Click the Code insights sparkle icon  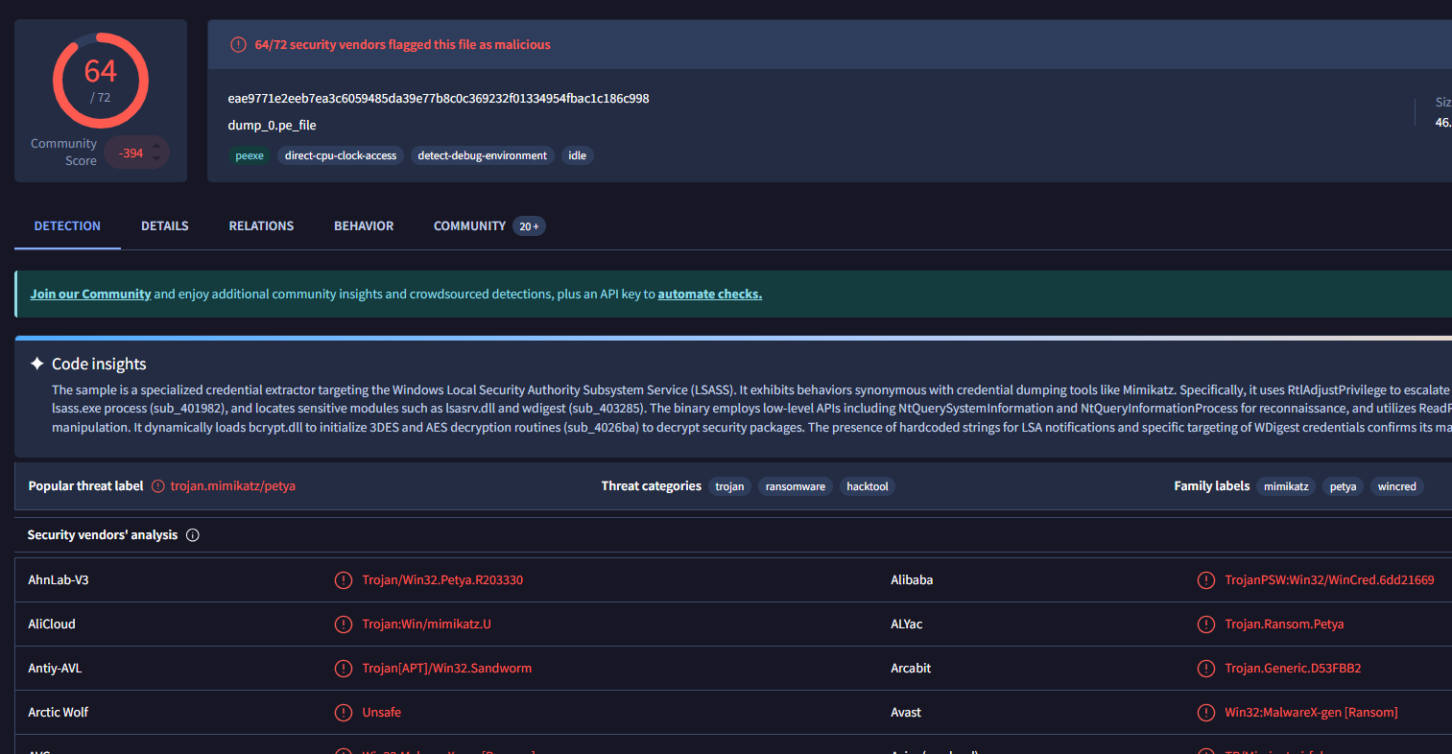coord(37,364)
